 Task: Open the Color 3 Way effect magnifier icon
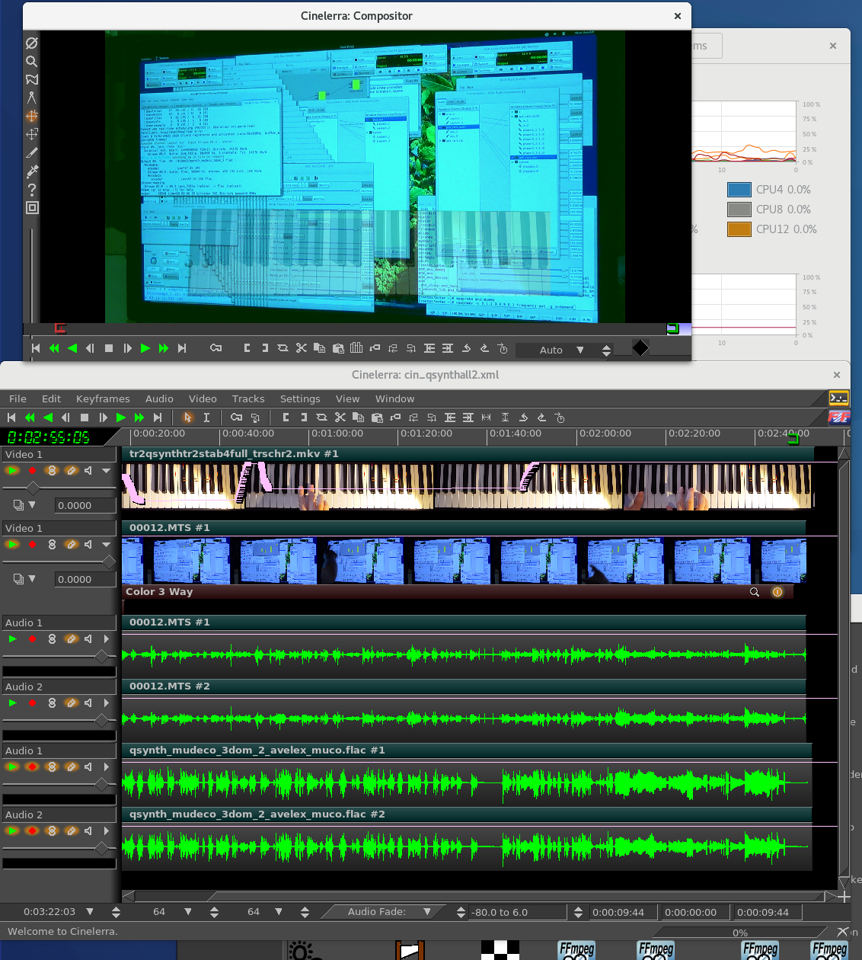tap(755, 592)
